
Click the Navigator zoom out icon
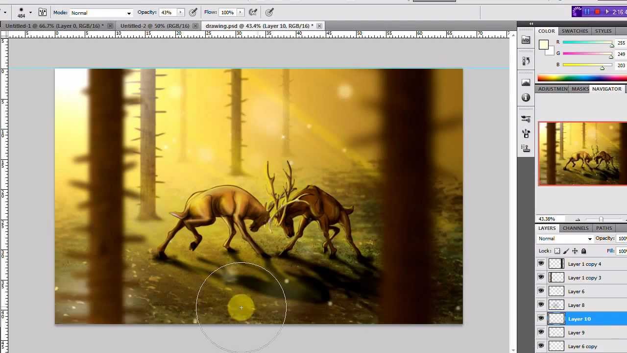coord(578,220)
